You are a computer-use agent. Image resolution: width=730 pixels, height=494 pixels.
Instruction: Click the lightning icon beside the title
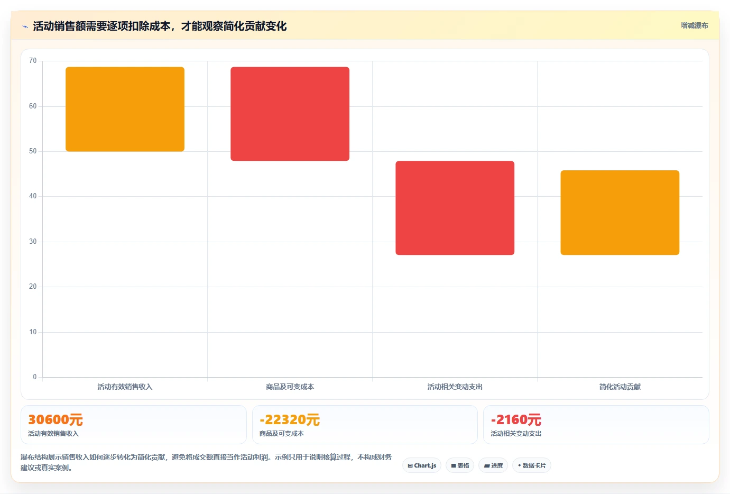pos(25,26)
